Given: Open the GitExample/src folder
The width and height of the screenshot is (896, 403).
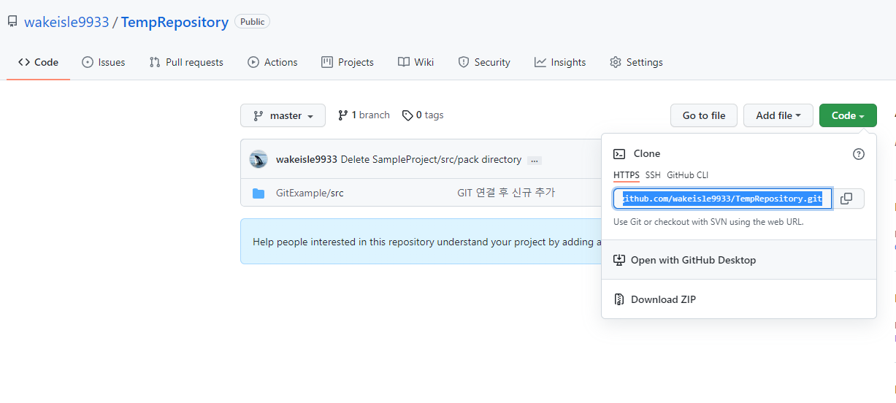Looking at the screenshot, I should (310, 193).
